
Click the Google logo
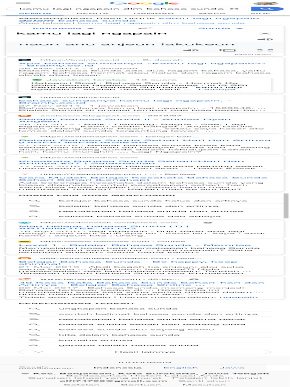(x=144, y=3)
